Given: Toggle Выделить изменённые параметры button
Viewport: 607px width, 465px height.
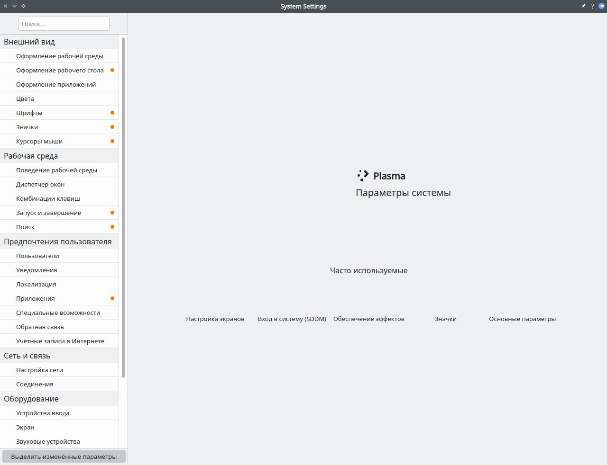Looking at the screenshot, I should pyautogui.click(x=64, y=456).
